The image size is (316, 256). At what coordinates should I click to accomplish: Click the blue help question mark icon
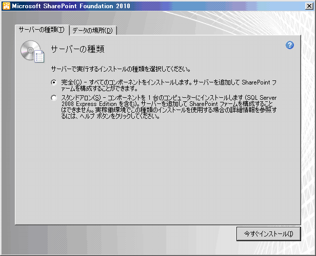[290, 45]
